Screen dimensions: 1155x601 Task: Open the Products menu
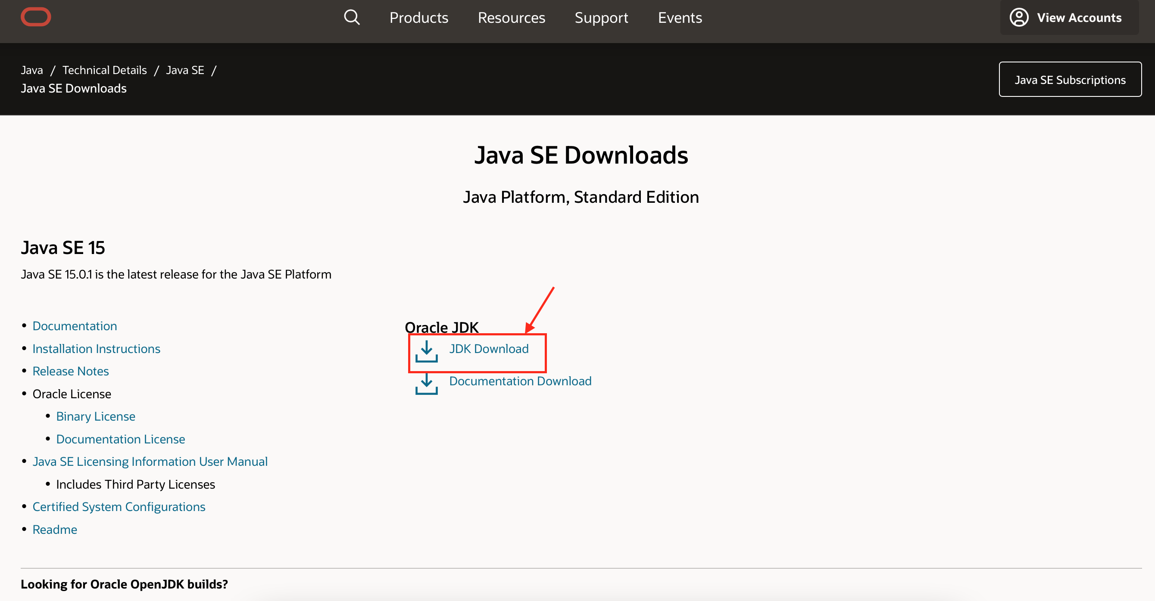point(419,18)
